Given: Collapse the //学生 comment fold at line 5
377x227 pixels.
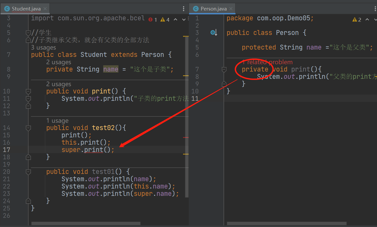Looking at the screenshot, I should (x=28, y=33).
